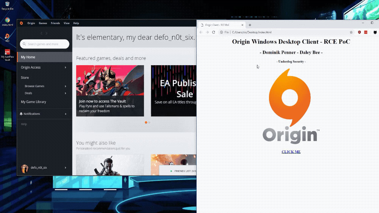Open the Friends menu
The image size is (379, 213).
coord(55,23)
